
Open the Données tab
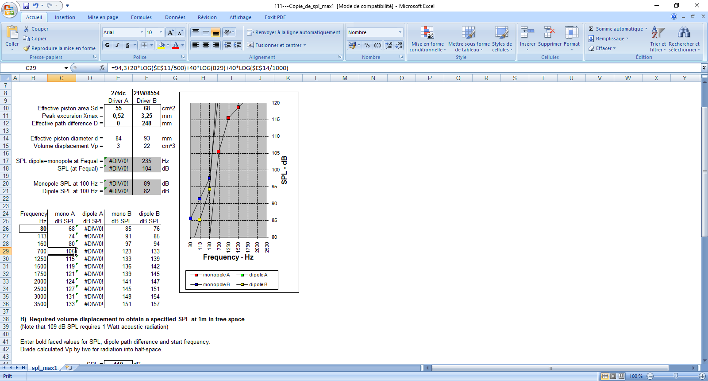pyautogui.click(x=175, y=17)
